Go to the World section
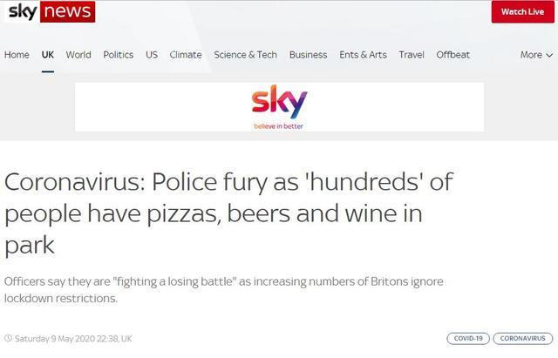Viewport: 558px width, 358px height. (x=78, y=55)
